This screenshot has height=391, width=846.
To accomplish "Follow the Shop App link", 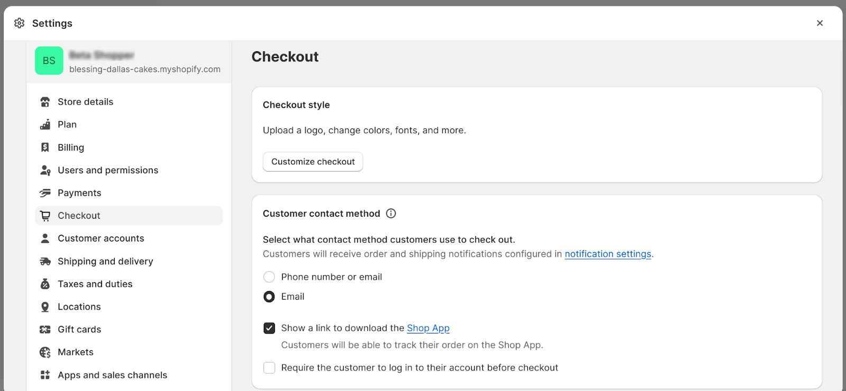I will tap(428, 328).
